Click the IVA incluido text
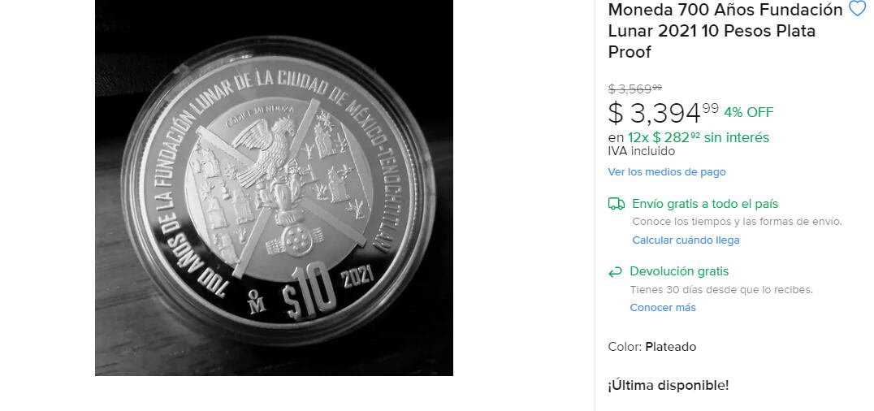The height and width of the screenshot is (411, 874). tap(642, 152)
